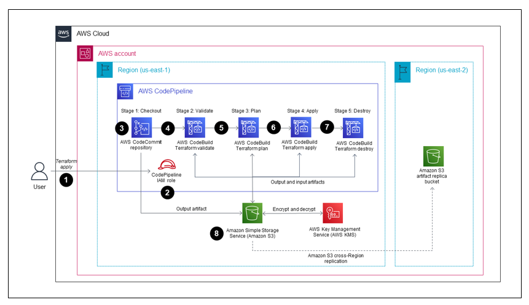Click the us-east-1 region flag icon
This screenshot has height=305, width=529.
105,70
